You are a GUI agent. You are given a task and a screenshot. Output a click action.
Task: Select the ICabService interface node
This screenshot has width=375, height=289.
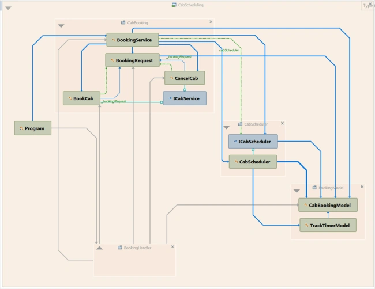pos(185,98)
